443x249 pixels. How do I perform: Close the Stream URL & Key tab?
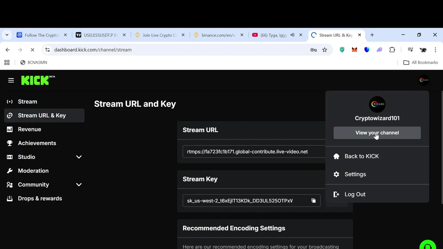pos(360,35)
